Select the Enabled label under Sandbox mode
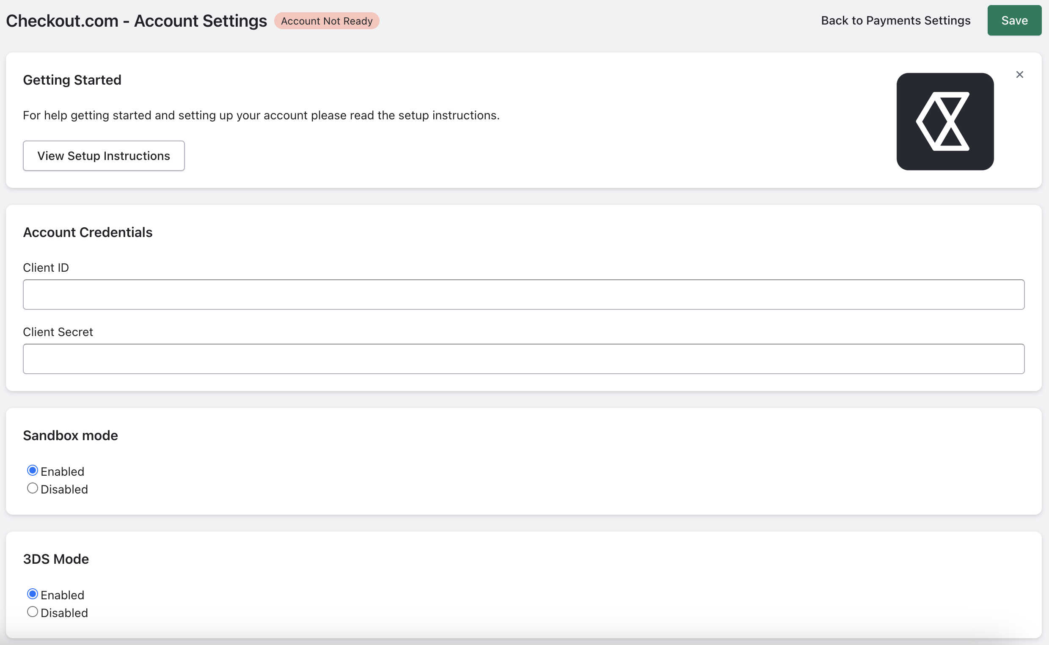The width and height of the screenshot is (1049, 645). tap(62, 471)
